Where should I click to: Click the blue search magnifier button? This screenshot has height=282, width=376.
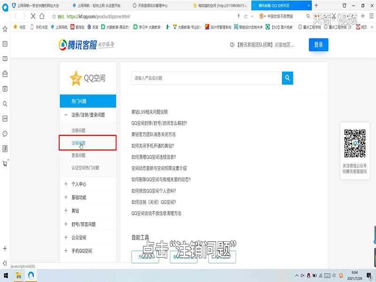287,77
